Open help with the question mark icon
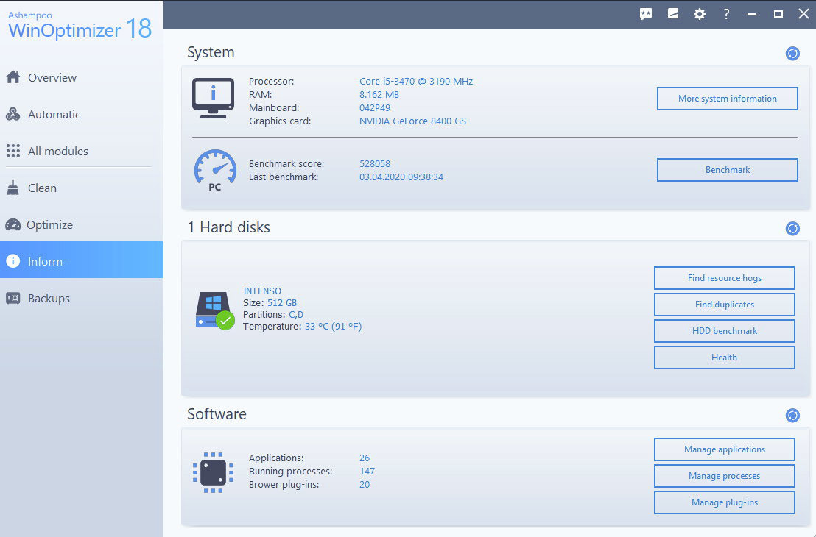This screenshot has width=816, height=537. [x=726, y=14]
